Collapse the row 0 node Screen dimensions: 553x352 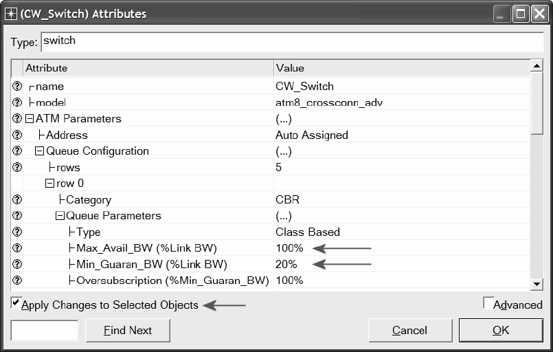[50, 184]
